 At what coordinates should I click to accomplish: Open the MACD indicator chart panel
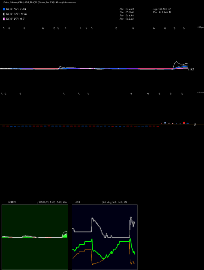[35, 237]
